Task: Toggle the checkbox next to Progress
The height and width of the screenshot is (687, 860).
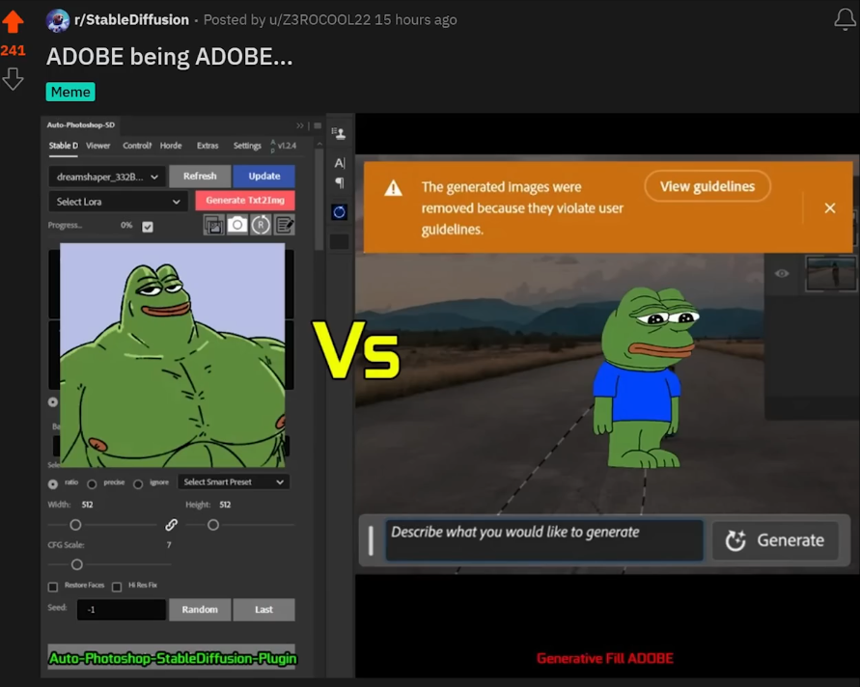Action: coord(148,227)
